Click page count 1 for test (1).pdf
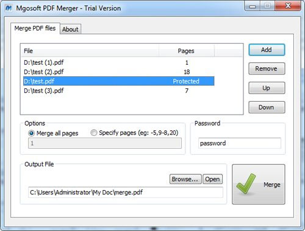The image size is (305, 231). [187, 62]
